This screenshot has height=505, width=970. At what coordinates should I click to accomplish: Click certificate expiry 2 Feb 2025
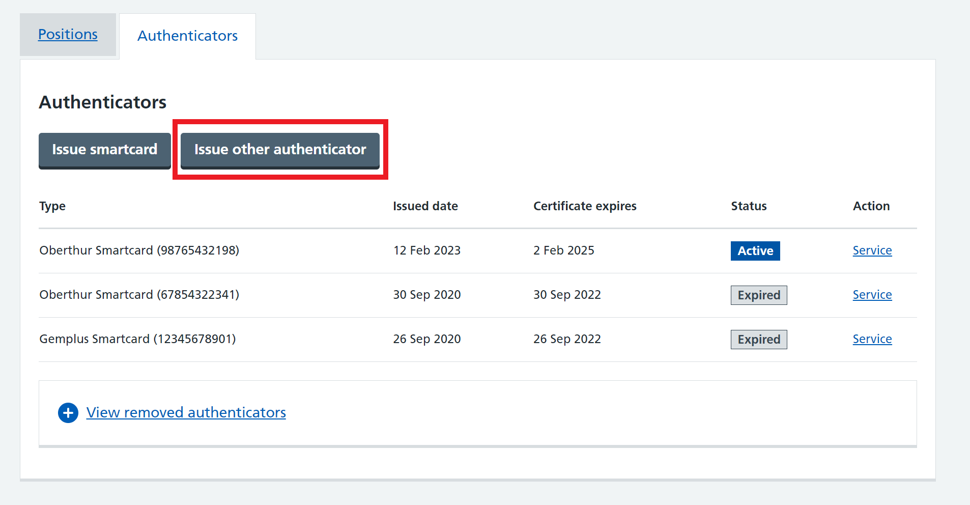click(564, 250)
